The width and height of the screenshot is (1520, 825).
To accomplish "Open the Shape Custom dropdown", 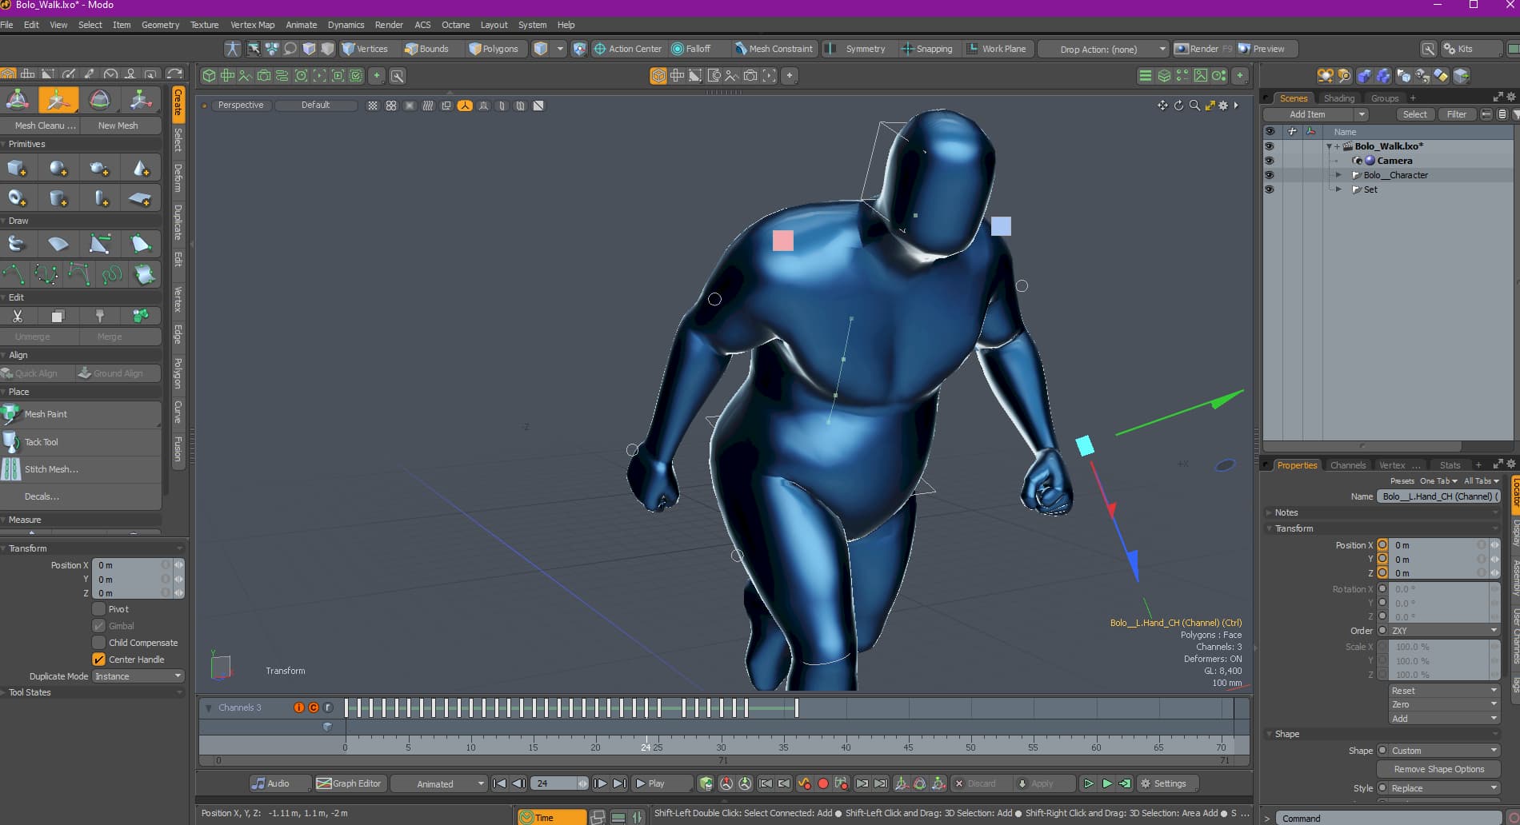I will click(x=1443, y=751).
